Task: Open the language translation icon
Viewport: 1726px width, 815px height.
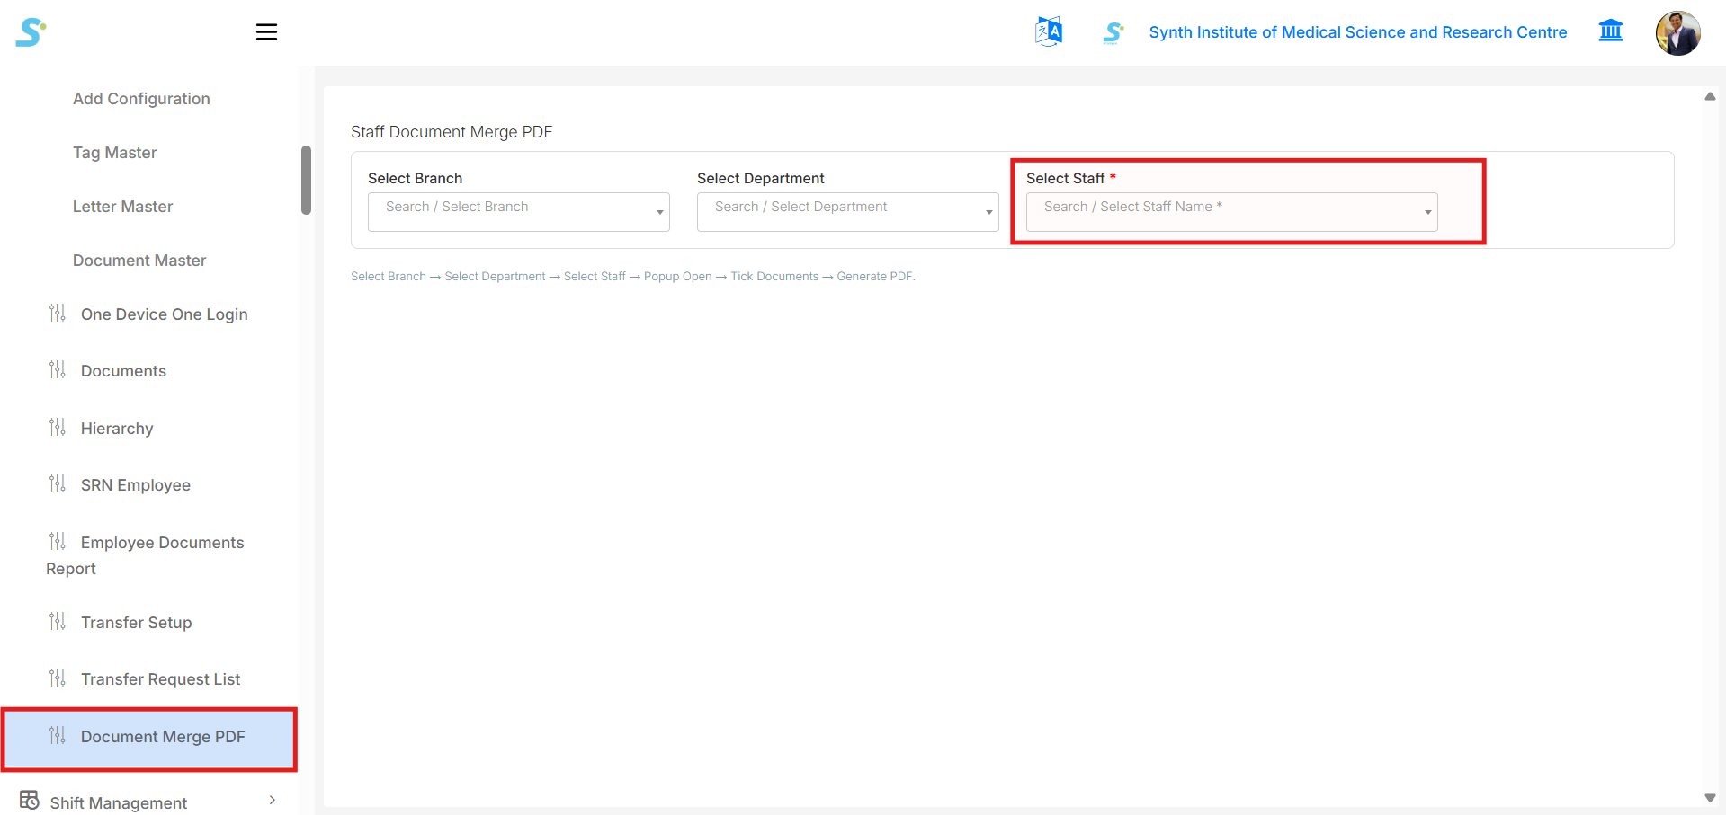Action: (1049, 32)
